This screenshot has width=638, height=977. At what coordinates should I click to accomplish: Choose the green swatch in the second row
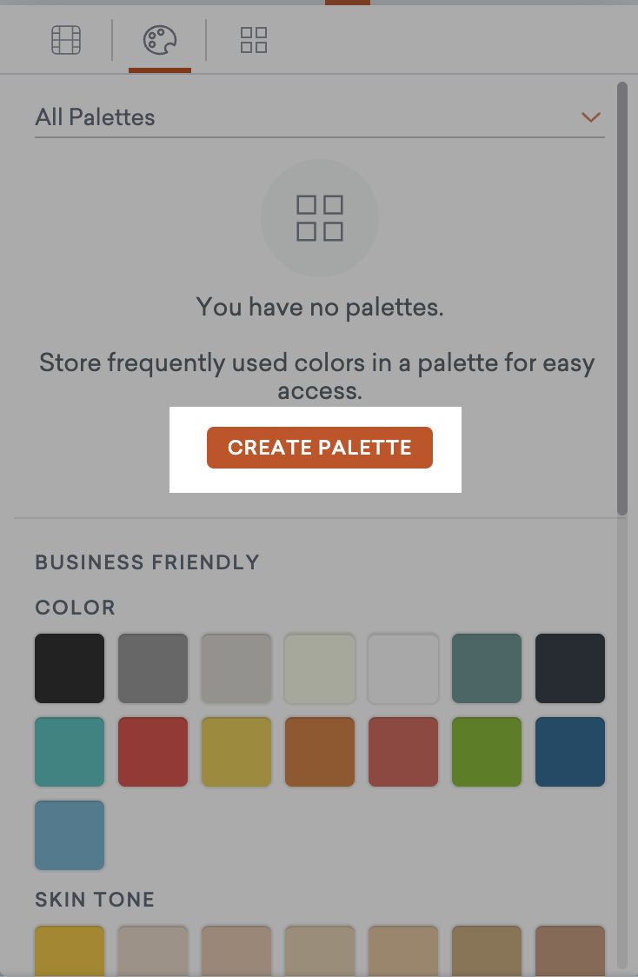[486, 751]
